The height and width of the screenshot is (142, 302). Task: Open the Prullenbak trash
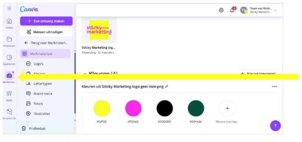point(34,128)
